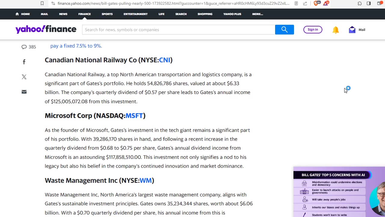The image size is (385, 217).
Task: Open SEARCH in top navigation
Action: (181, 14)
